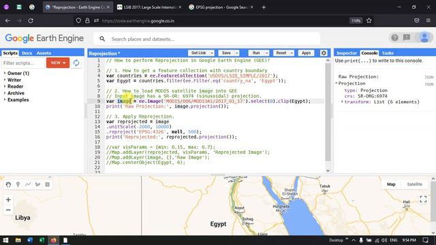This screenshot has height=245, width=436.
Task: Open the first pinned purple tab
Action: [x=6, y=7]
